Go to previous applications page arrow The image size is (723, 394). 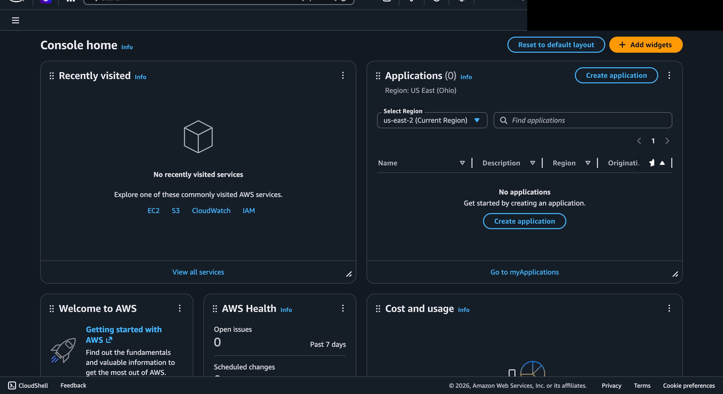pos(639,141)
